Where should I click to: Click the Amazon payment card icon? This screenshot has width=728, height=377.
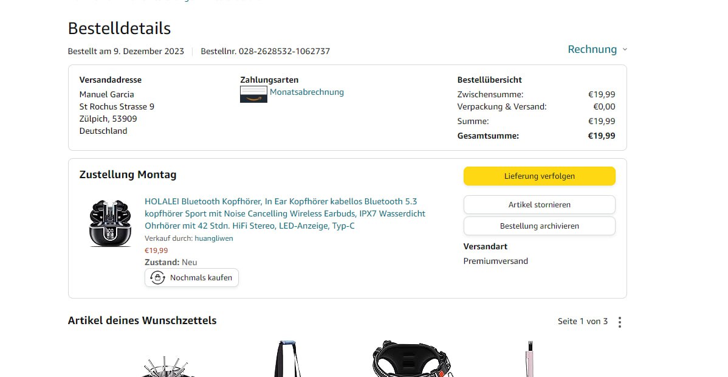[253, 94]
